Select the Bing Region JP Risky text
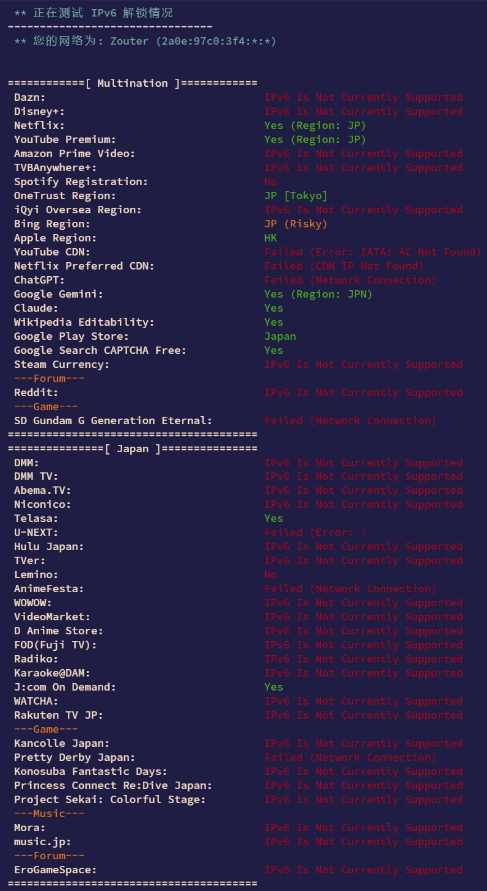Screen dimensions: 487x891 pyautogui.click(x=296, y=224)
